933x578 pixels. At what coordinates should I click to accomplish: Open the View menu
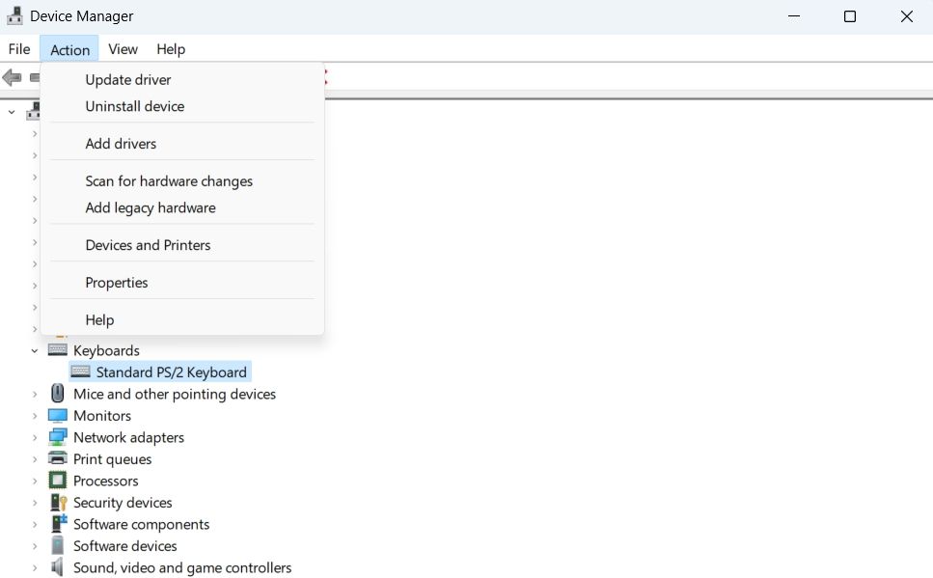click(x=123, y=49)
